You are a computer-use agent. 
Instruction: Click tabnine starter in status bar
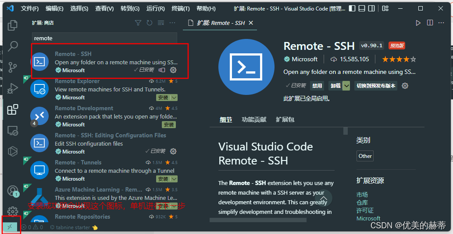(74, 227)
